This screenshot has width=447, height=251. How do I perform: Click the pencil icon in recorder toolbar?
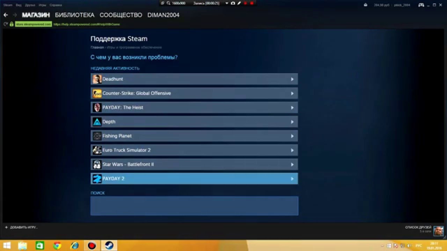pyautogui.click(x=239, y=3)
